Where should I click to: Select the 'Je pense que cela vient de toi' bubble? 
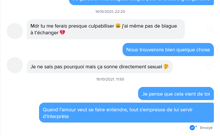coord(176,94)
